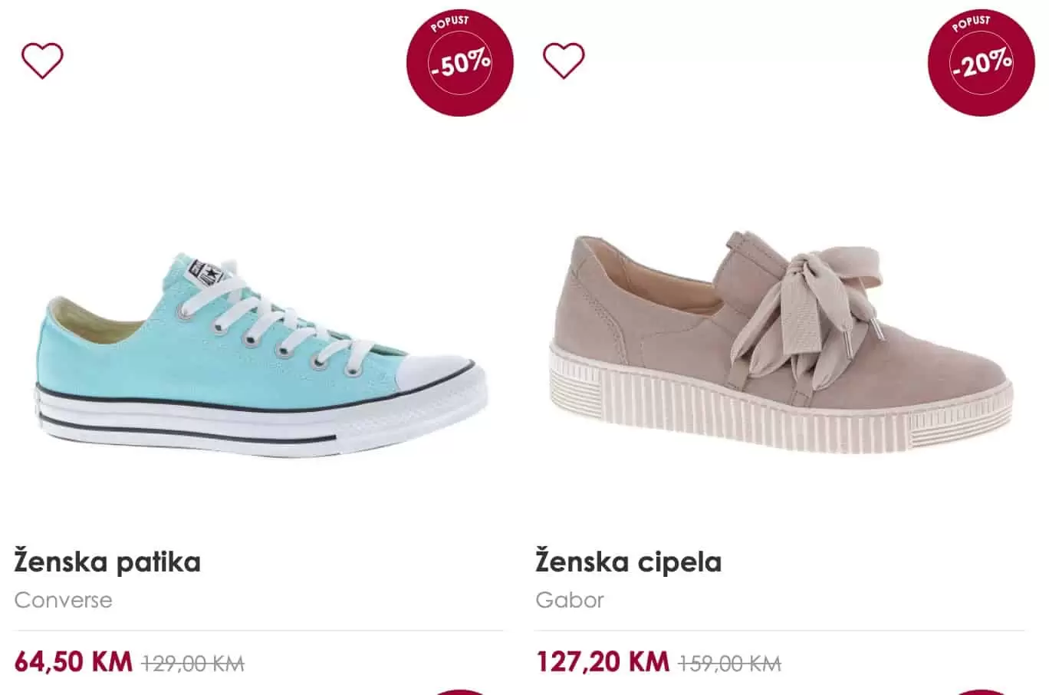This screenshot has width=1049, height=695.
Task: Select the Gabor brand name
Action: pos(570,600)
